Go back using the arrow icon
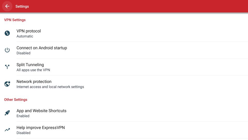Screen dimensions: 248x140 point(7,6)
